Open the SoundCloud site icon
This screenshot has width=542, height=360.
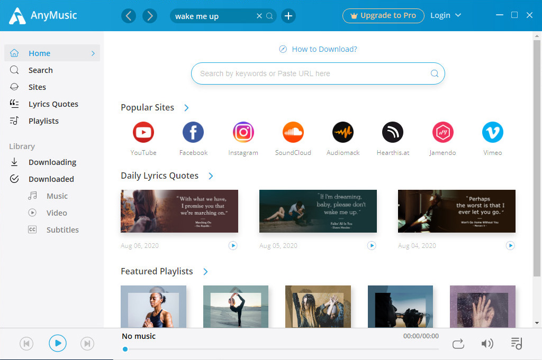pyautogui.click(x=293, y=132)
